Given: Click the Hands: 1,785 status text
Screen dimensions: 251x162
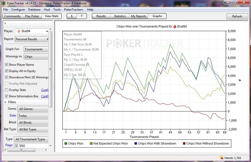Looking at the screenshot, I should (233, 158).
